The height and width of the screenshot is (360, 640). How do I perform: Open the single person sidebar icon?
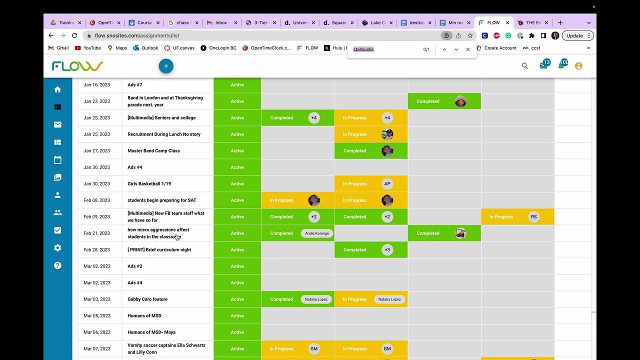(x=57, y=195)
